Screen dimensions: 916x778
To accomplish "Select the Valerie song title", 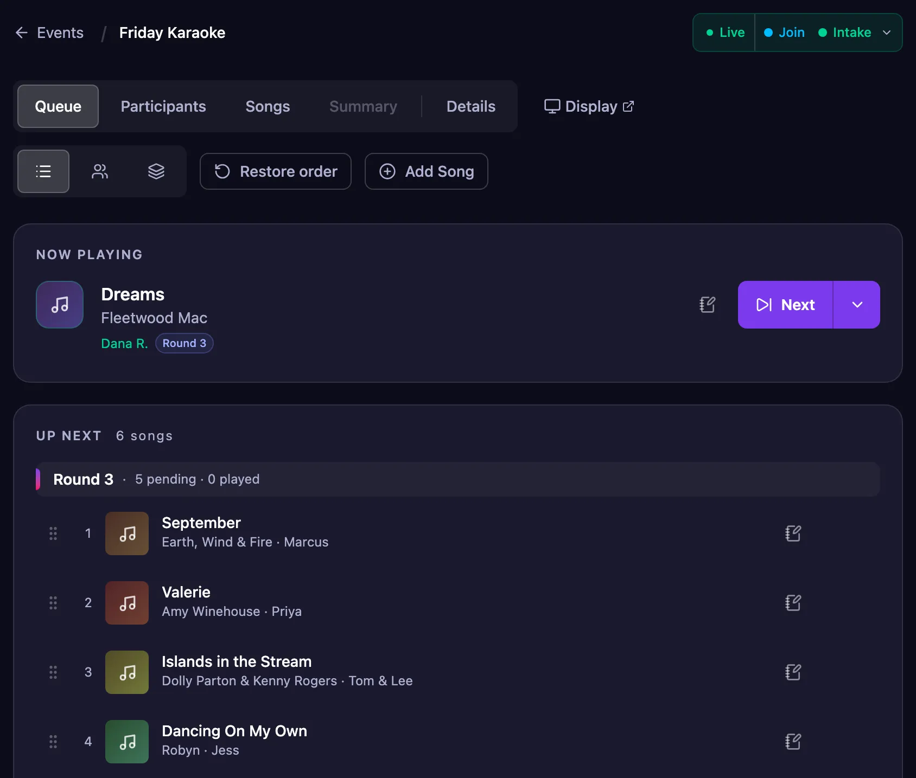I will point(186,592).
